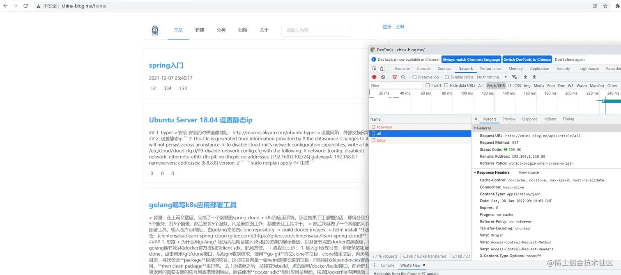Click the not-secure warning icon in address bar
This screenshot has width=621, height=275.
(x=39, y=6)
